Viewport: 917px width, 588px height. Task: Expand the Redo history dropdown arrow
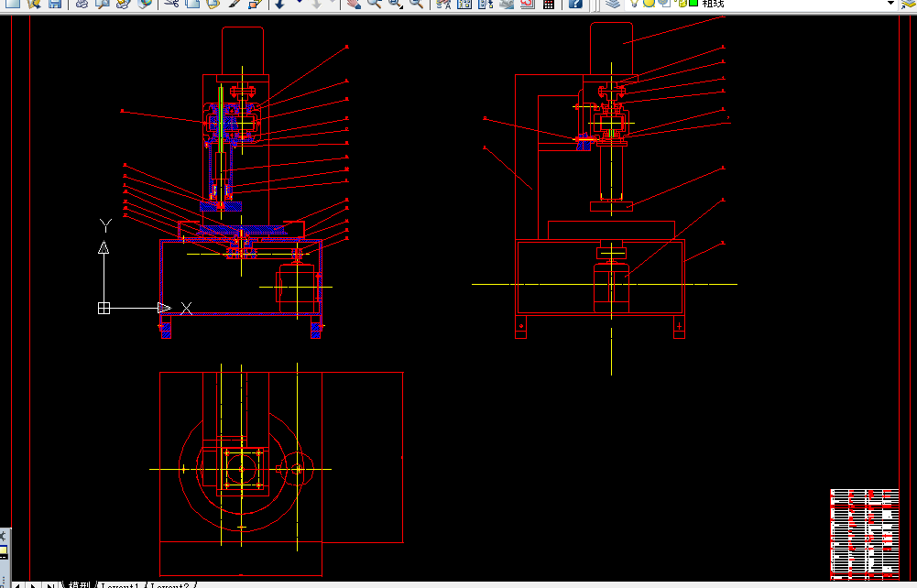[333, 3]
